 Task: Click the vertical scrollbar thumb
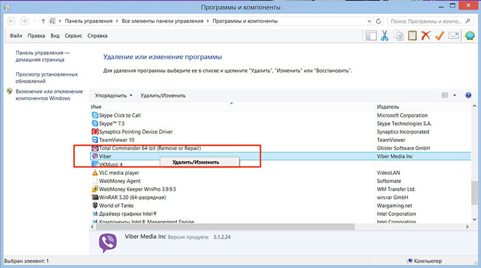[474, 193]
